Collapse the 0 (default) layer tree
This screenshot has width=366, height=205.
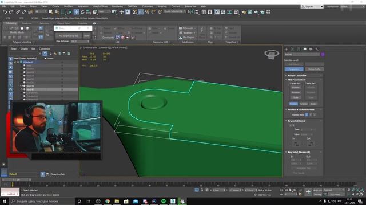coord(15,62)
